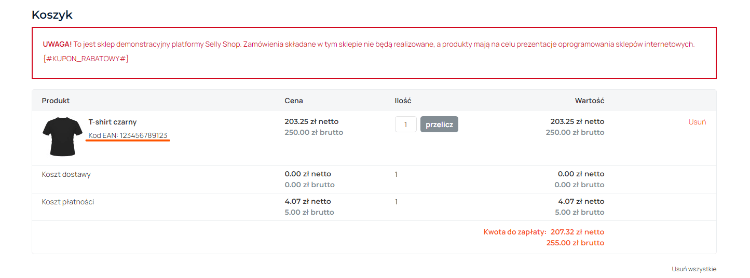
Task: Click the black T-shirt product thumbnail
Action: (62, 136)
